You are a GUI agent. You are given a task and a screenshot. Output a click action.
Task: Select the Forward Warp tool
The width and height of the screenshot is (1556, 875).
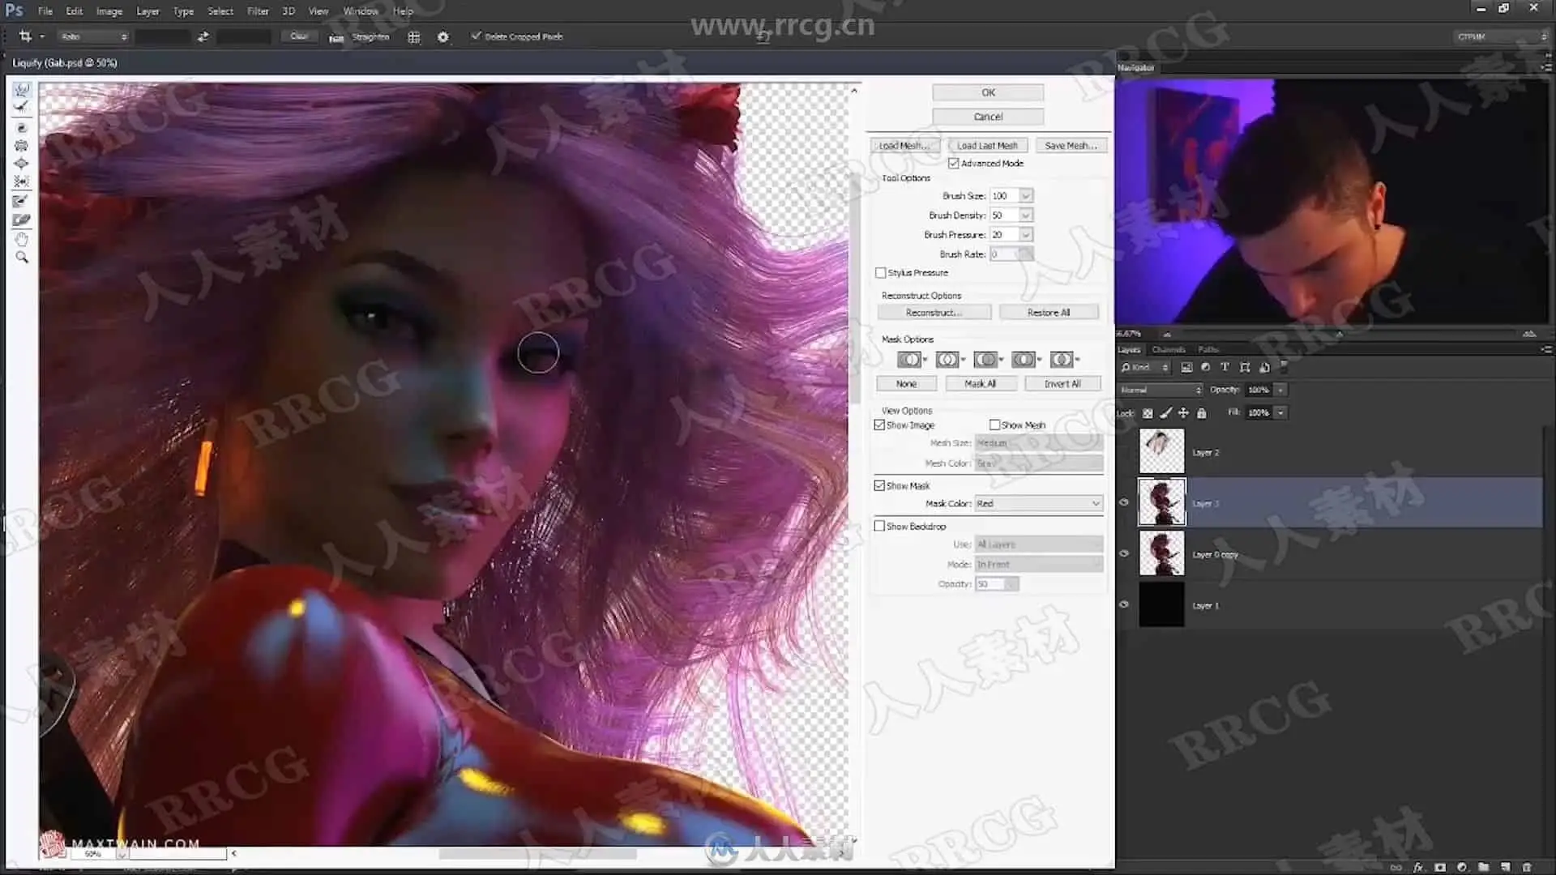(x=22, y=89)
